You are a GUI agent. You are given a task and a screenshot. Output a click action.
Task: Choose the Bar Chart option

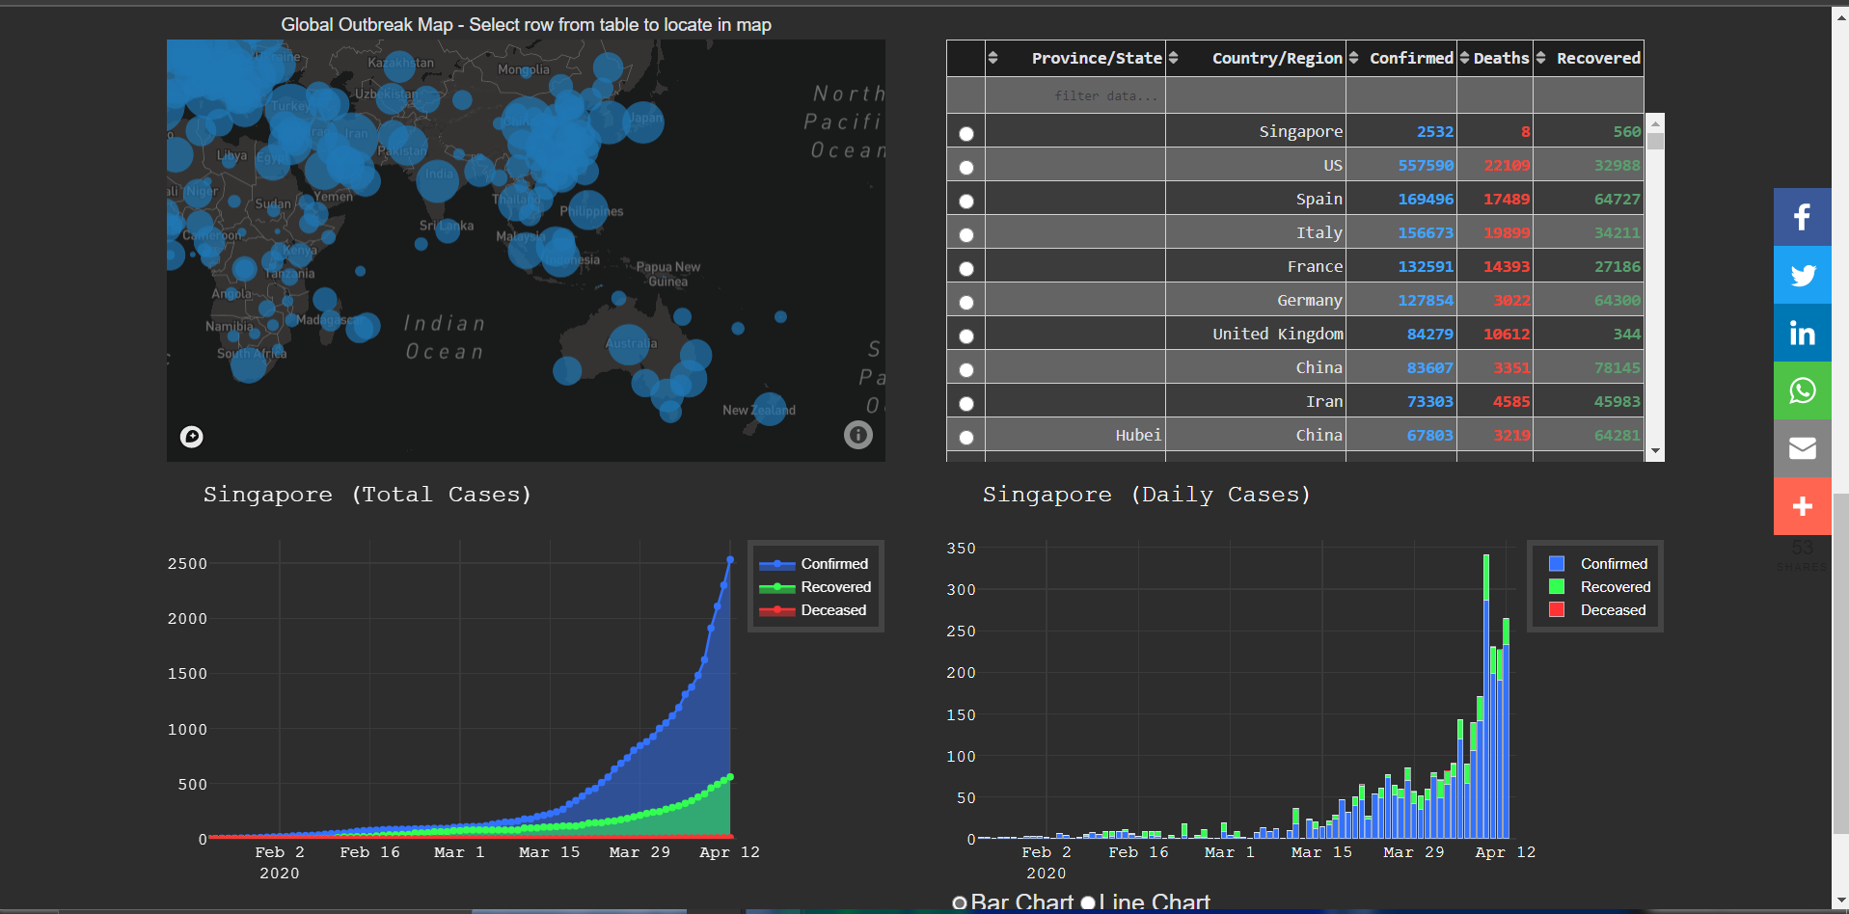tap(960, 903)
